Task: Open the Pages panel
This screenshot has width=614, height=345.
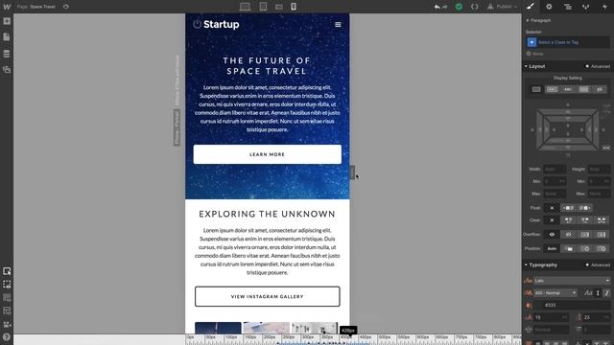Action: click(x=7, y=37)
